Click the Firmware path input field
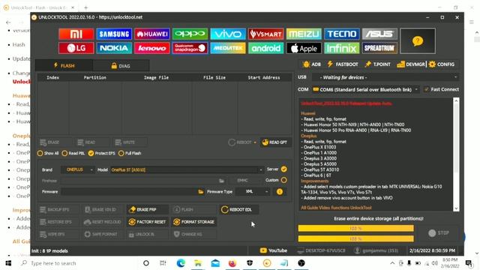The height and width of the screenshot is (270, 480). coord(129,192)
